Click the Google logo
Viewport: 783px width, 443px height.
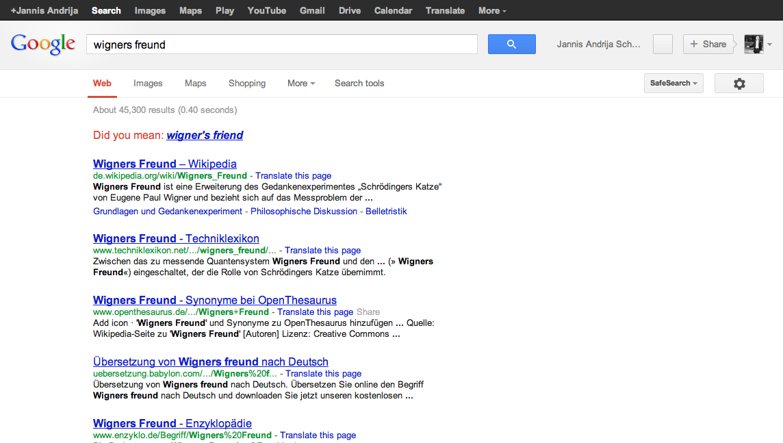tap(43, 44)
